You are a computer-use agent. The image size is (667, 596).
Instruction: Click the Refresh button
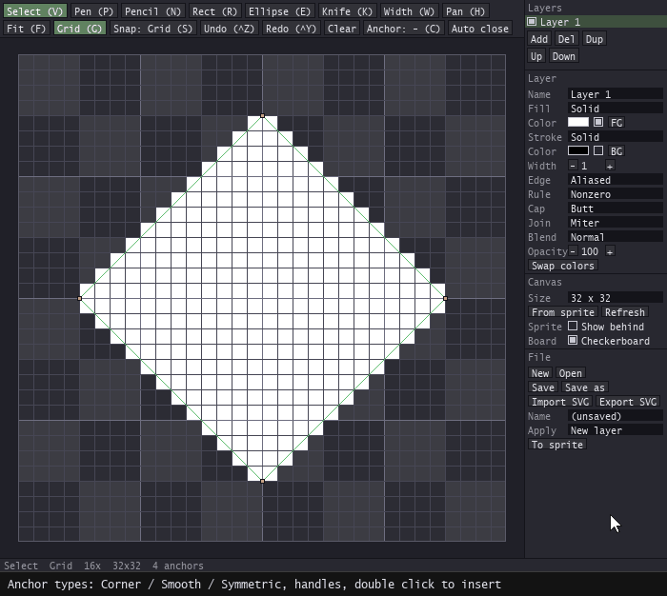[625, 312]
